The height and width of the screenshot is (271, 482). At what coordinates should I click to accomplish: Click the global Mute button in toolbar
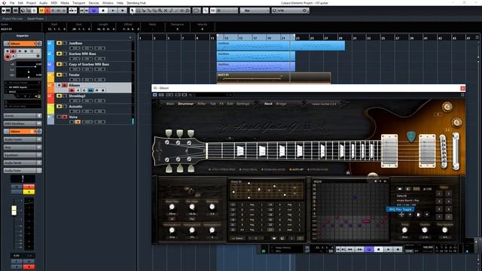coord(41,11)
